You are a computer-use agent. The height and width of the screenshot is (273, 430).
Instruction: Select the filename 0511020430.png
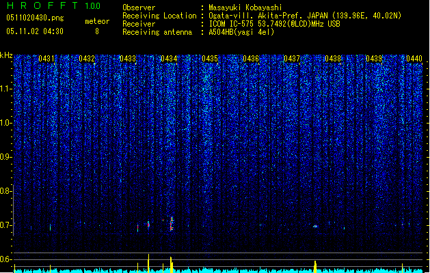(x=35, y=18)
